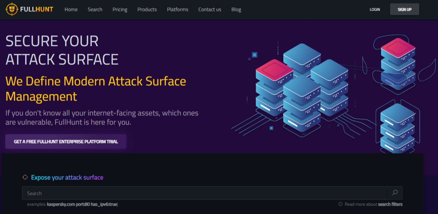
Task: Click the LOGIN link
Action: coord(375,10)
